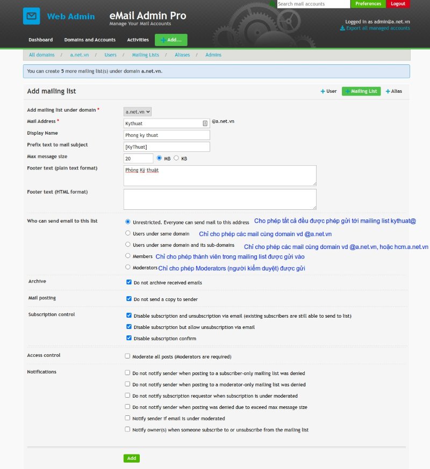
Task: Check Notify sender if email is under moderated
Action: click(x=127, y=418)
